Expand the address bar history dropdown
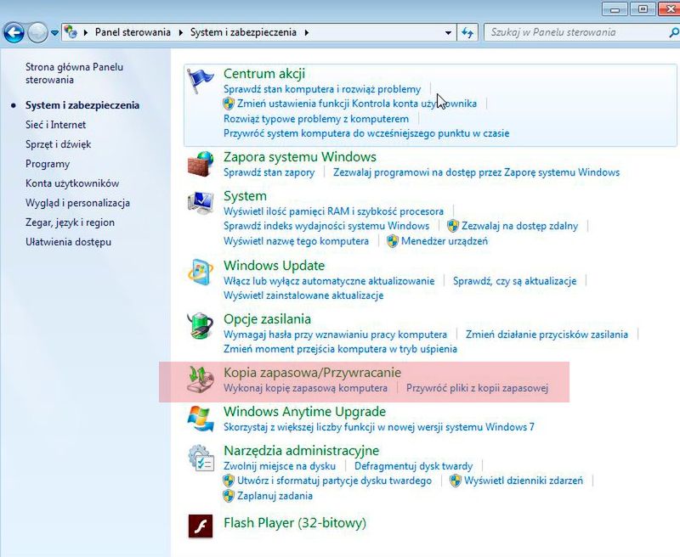Screen dimensions: 680x557 click(x=449, y=32)
